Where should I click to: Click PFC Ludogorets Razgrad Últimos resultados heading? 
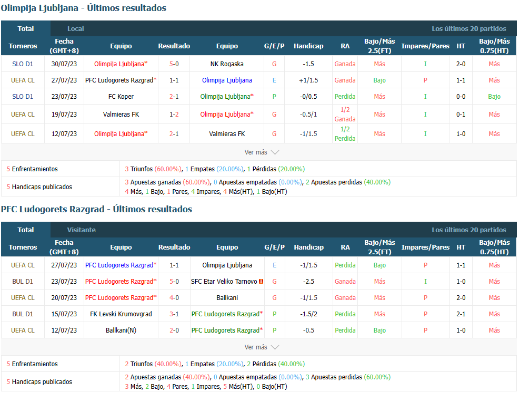pyautogui.click(x=96, y=209)
